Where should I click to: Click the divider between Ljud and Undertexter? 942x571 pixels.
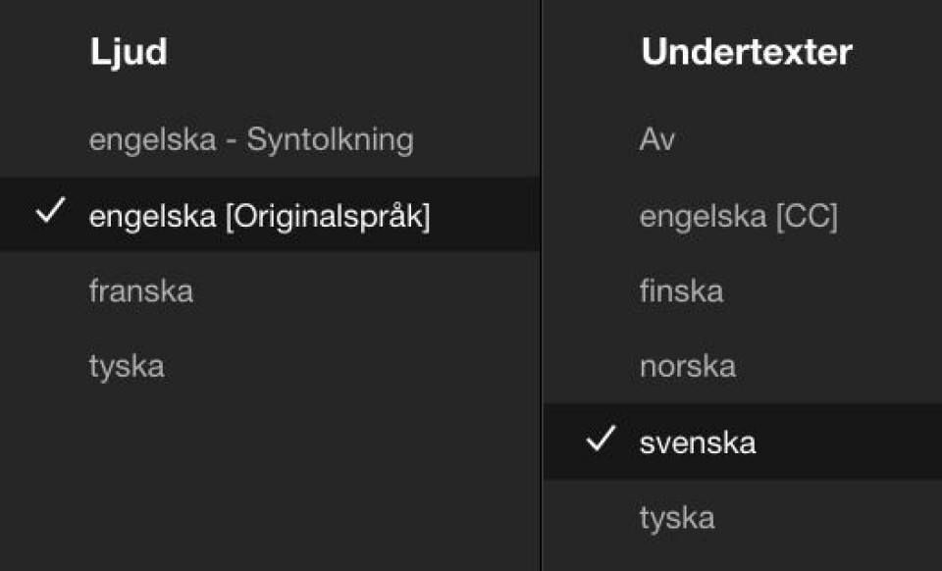point(541,294)
